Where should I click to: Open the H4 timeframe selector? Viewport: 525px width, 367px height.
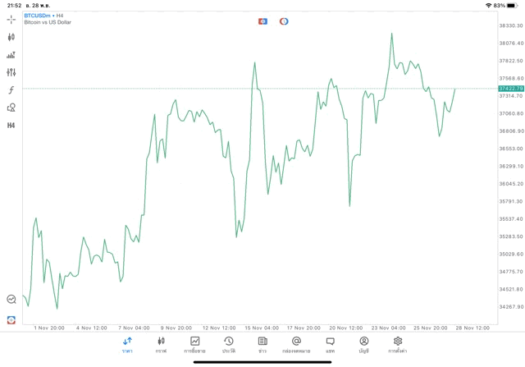pyautogui.click(x=11, y=125)
